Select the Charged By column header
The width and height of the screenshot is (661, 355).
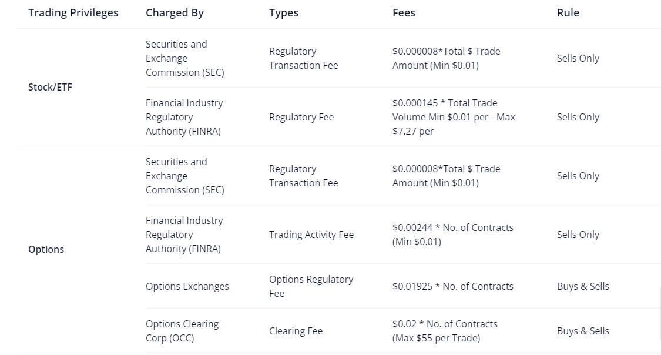(x=175, y=13)
